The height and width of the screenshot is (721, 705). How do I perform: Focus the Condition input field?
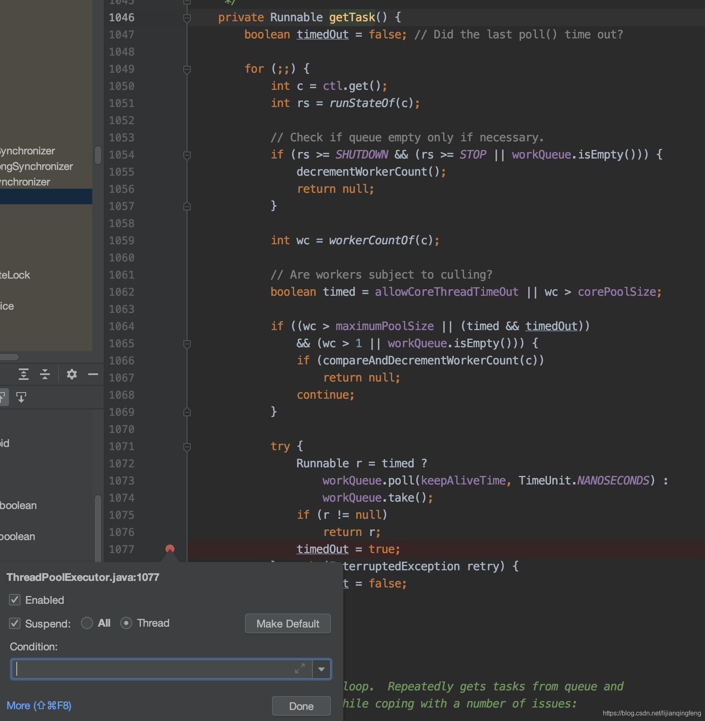pyautogui.click(x=161, y=669)
